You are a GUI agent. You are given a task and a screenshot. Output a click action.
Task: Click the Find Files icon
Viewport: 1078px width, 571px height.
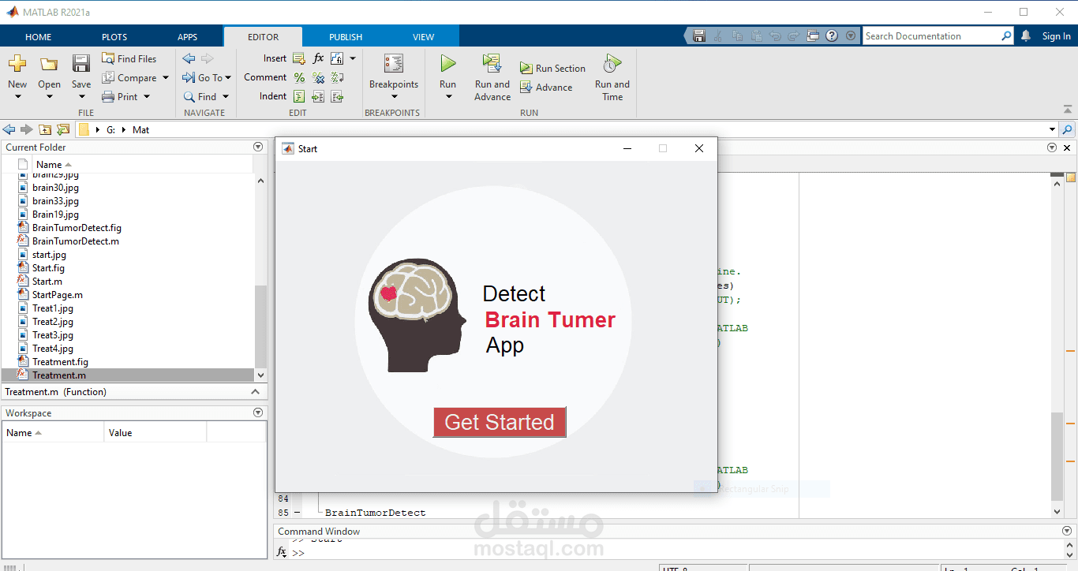[x=109, y=59]
